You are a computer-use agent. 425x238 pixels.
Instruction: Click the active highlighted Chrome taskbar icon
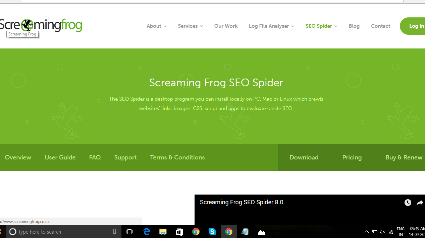[x=229, y=232]
